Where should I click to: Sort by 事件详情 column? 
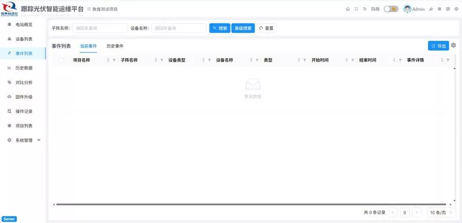pos(442,61)
